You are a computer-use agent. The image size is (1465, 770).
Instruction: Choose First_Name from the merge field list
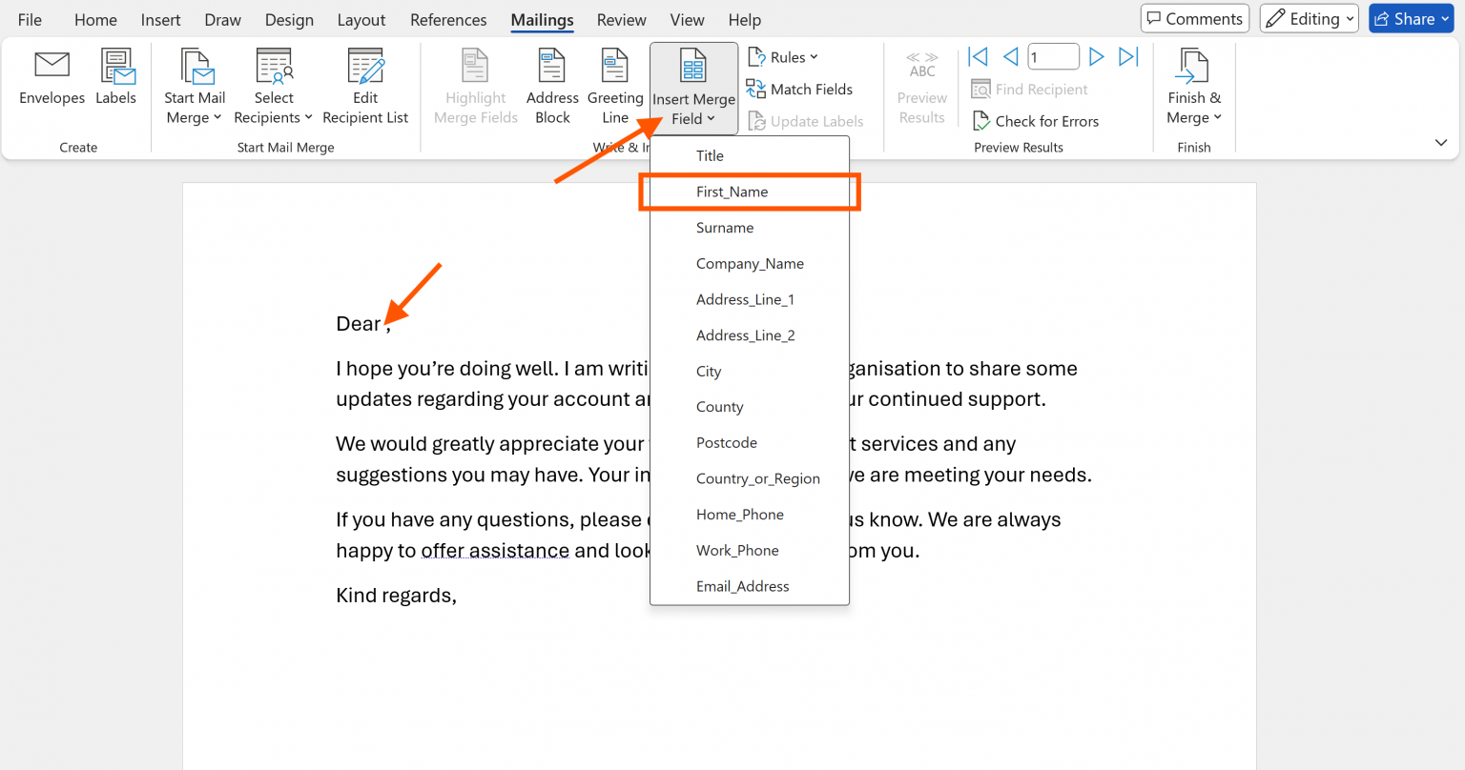(x=732, y=192)
